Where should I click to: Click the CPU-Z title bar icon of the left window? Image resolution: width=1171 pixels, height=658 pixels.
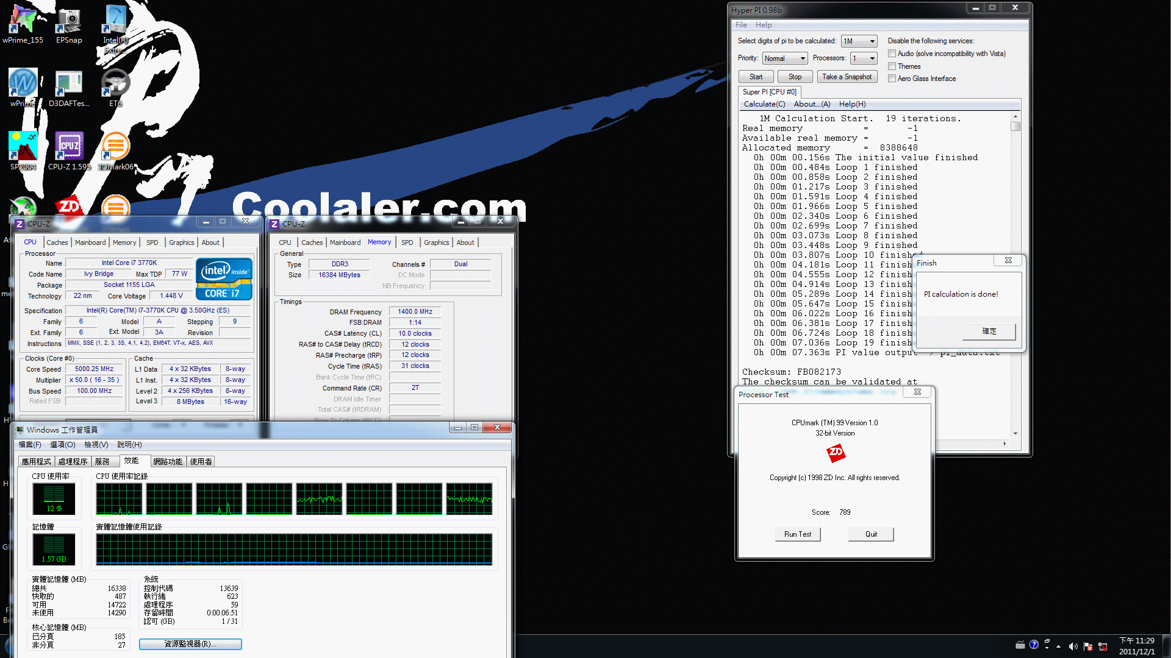(x=20, y=224)
